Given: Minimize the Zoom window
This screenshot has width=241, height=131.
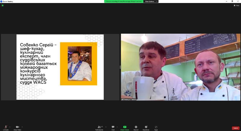Looking at the screenshot, I should coord(227,2).
